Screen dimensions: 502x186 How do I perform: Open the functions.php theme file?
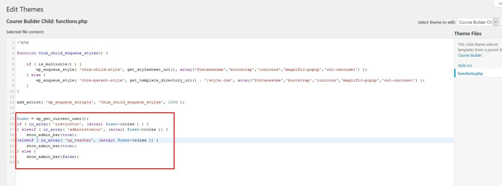(x=471, y=73)
